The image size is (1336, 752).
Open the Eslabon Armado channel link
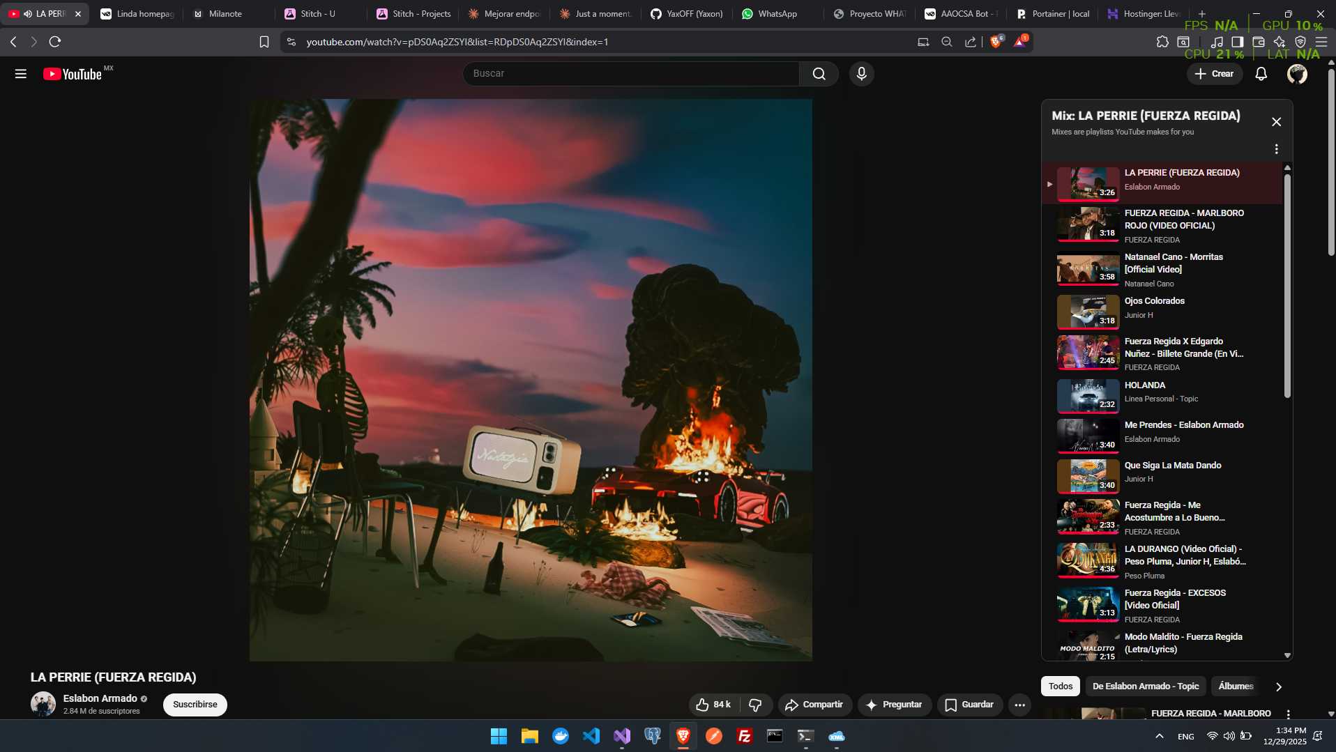point(100,698)
